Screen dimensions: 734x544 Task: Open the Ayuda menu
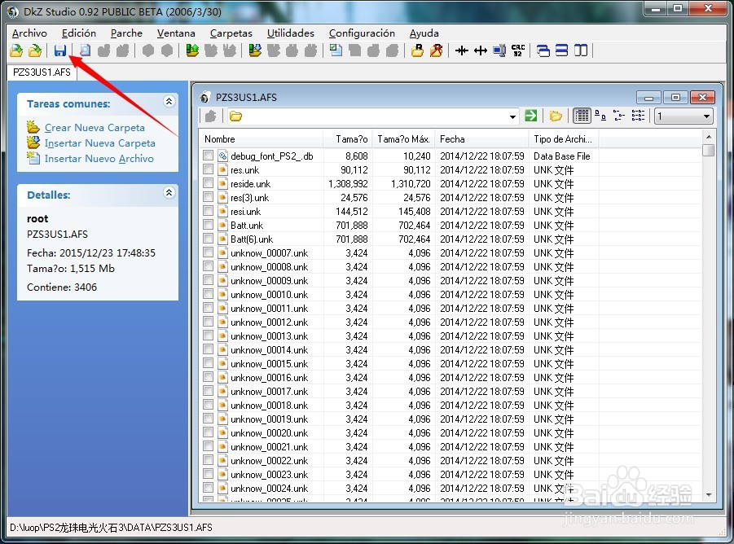pyautogui.click(x=424, y=33)
